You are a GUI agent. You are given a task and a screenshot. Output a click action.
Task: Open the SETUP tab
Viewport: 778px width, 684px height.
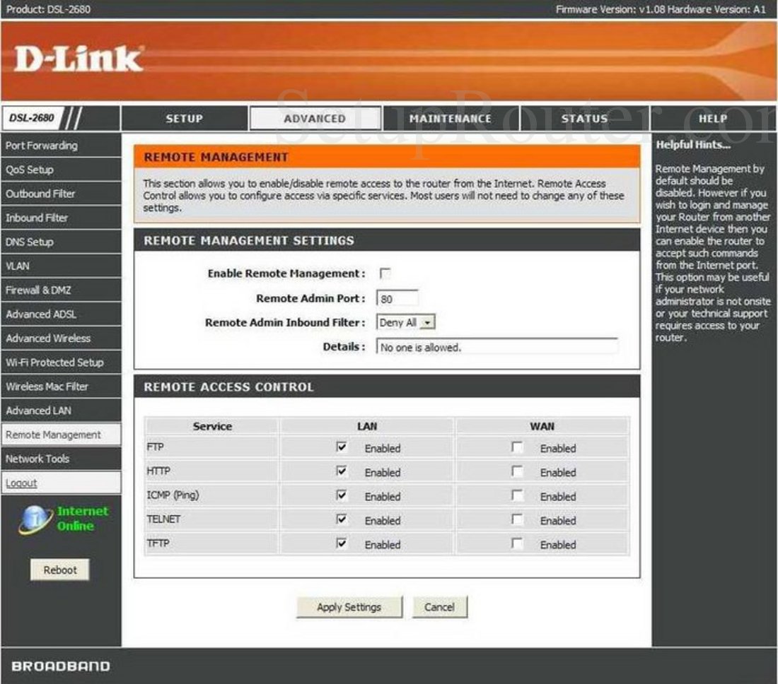click(x=184, y=119)
